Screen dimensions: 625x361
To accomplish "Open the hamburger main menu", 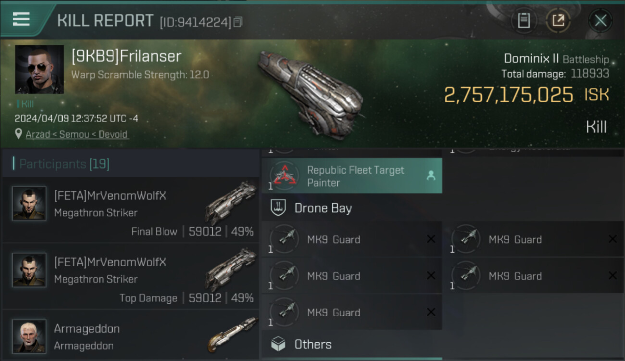I will point(22,19).
